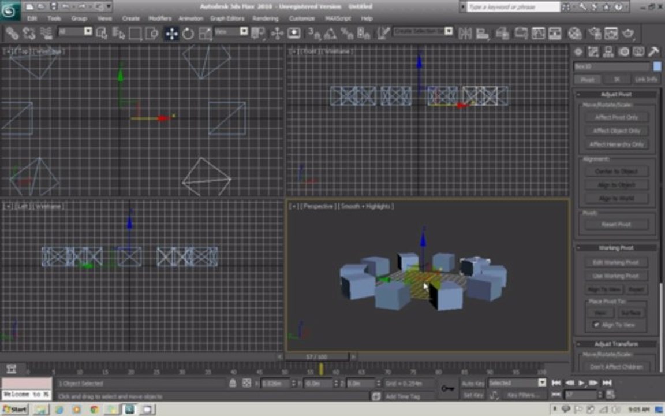Open the reference coordinate system dropdown
Screen dimensions: 665x416
tap(244, 31)
